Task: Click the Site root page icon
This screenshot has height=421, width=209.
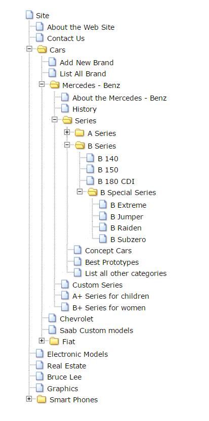Action: click(x=29, y=15)
